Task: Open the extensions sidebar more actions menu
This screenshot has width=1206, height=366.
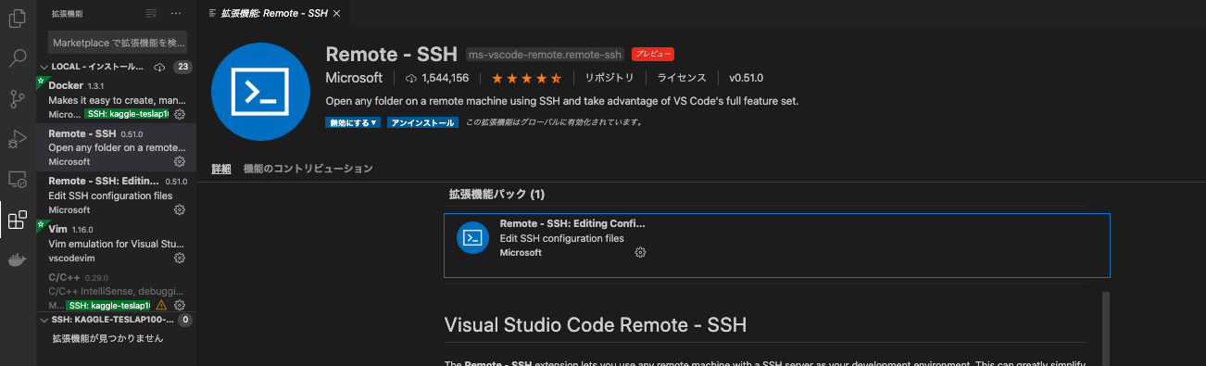Action: click(177, 14)
